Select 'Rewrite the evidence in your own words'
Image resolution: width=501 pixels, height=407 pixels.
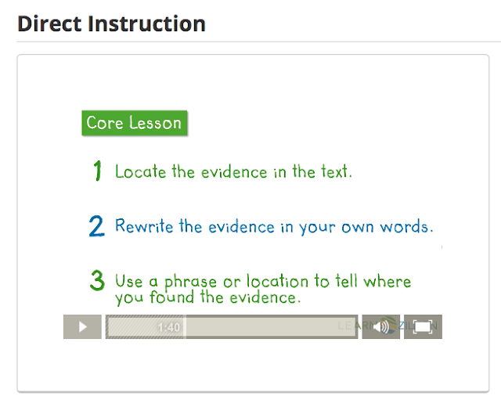273,227
